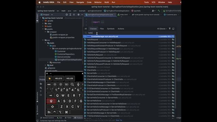Screen dimensions: 217x122
Task: Tap the Command key on the on-screen keyboard
Action: tap(66, 112)
